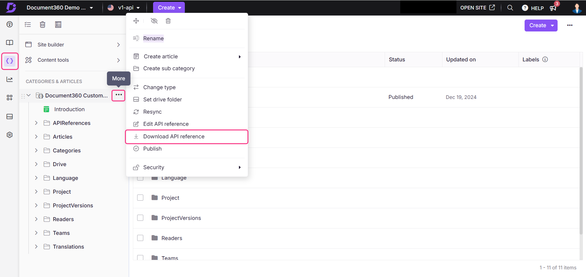Click the move icon in the context menu
The width and height of the screenshot is (586, 277).
[x=136, y=21]
